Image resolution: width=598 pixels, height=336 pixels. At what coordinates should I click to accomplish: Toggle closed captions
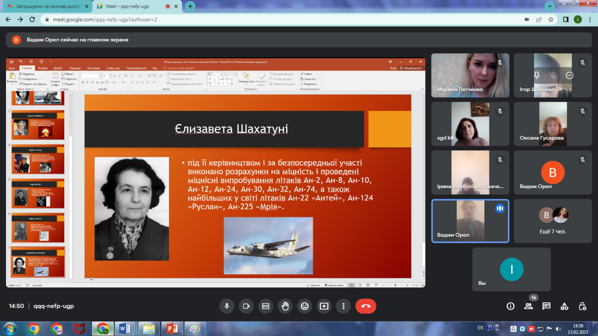point(266,306)
